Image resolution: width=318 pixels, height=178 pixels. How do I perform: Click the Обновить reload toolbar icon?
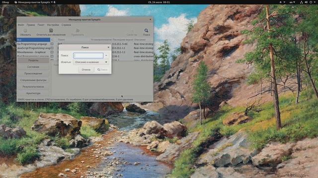tap(25, 31)
